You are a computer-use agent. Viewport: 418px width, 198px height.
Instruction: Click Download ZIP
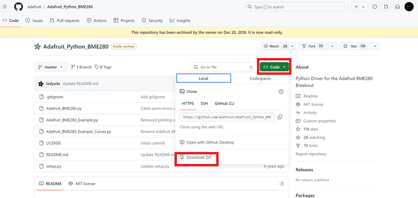click(x=196, y=158)
